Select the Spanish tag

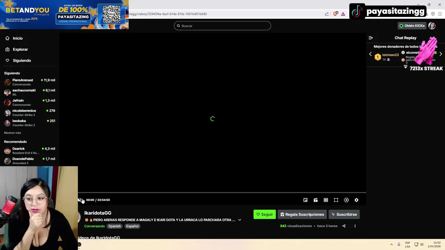(114, 226)
